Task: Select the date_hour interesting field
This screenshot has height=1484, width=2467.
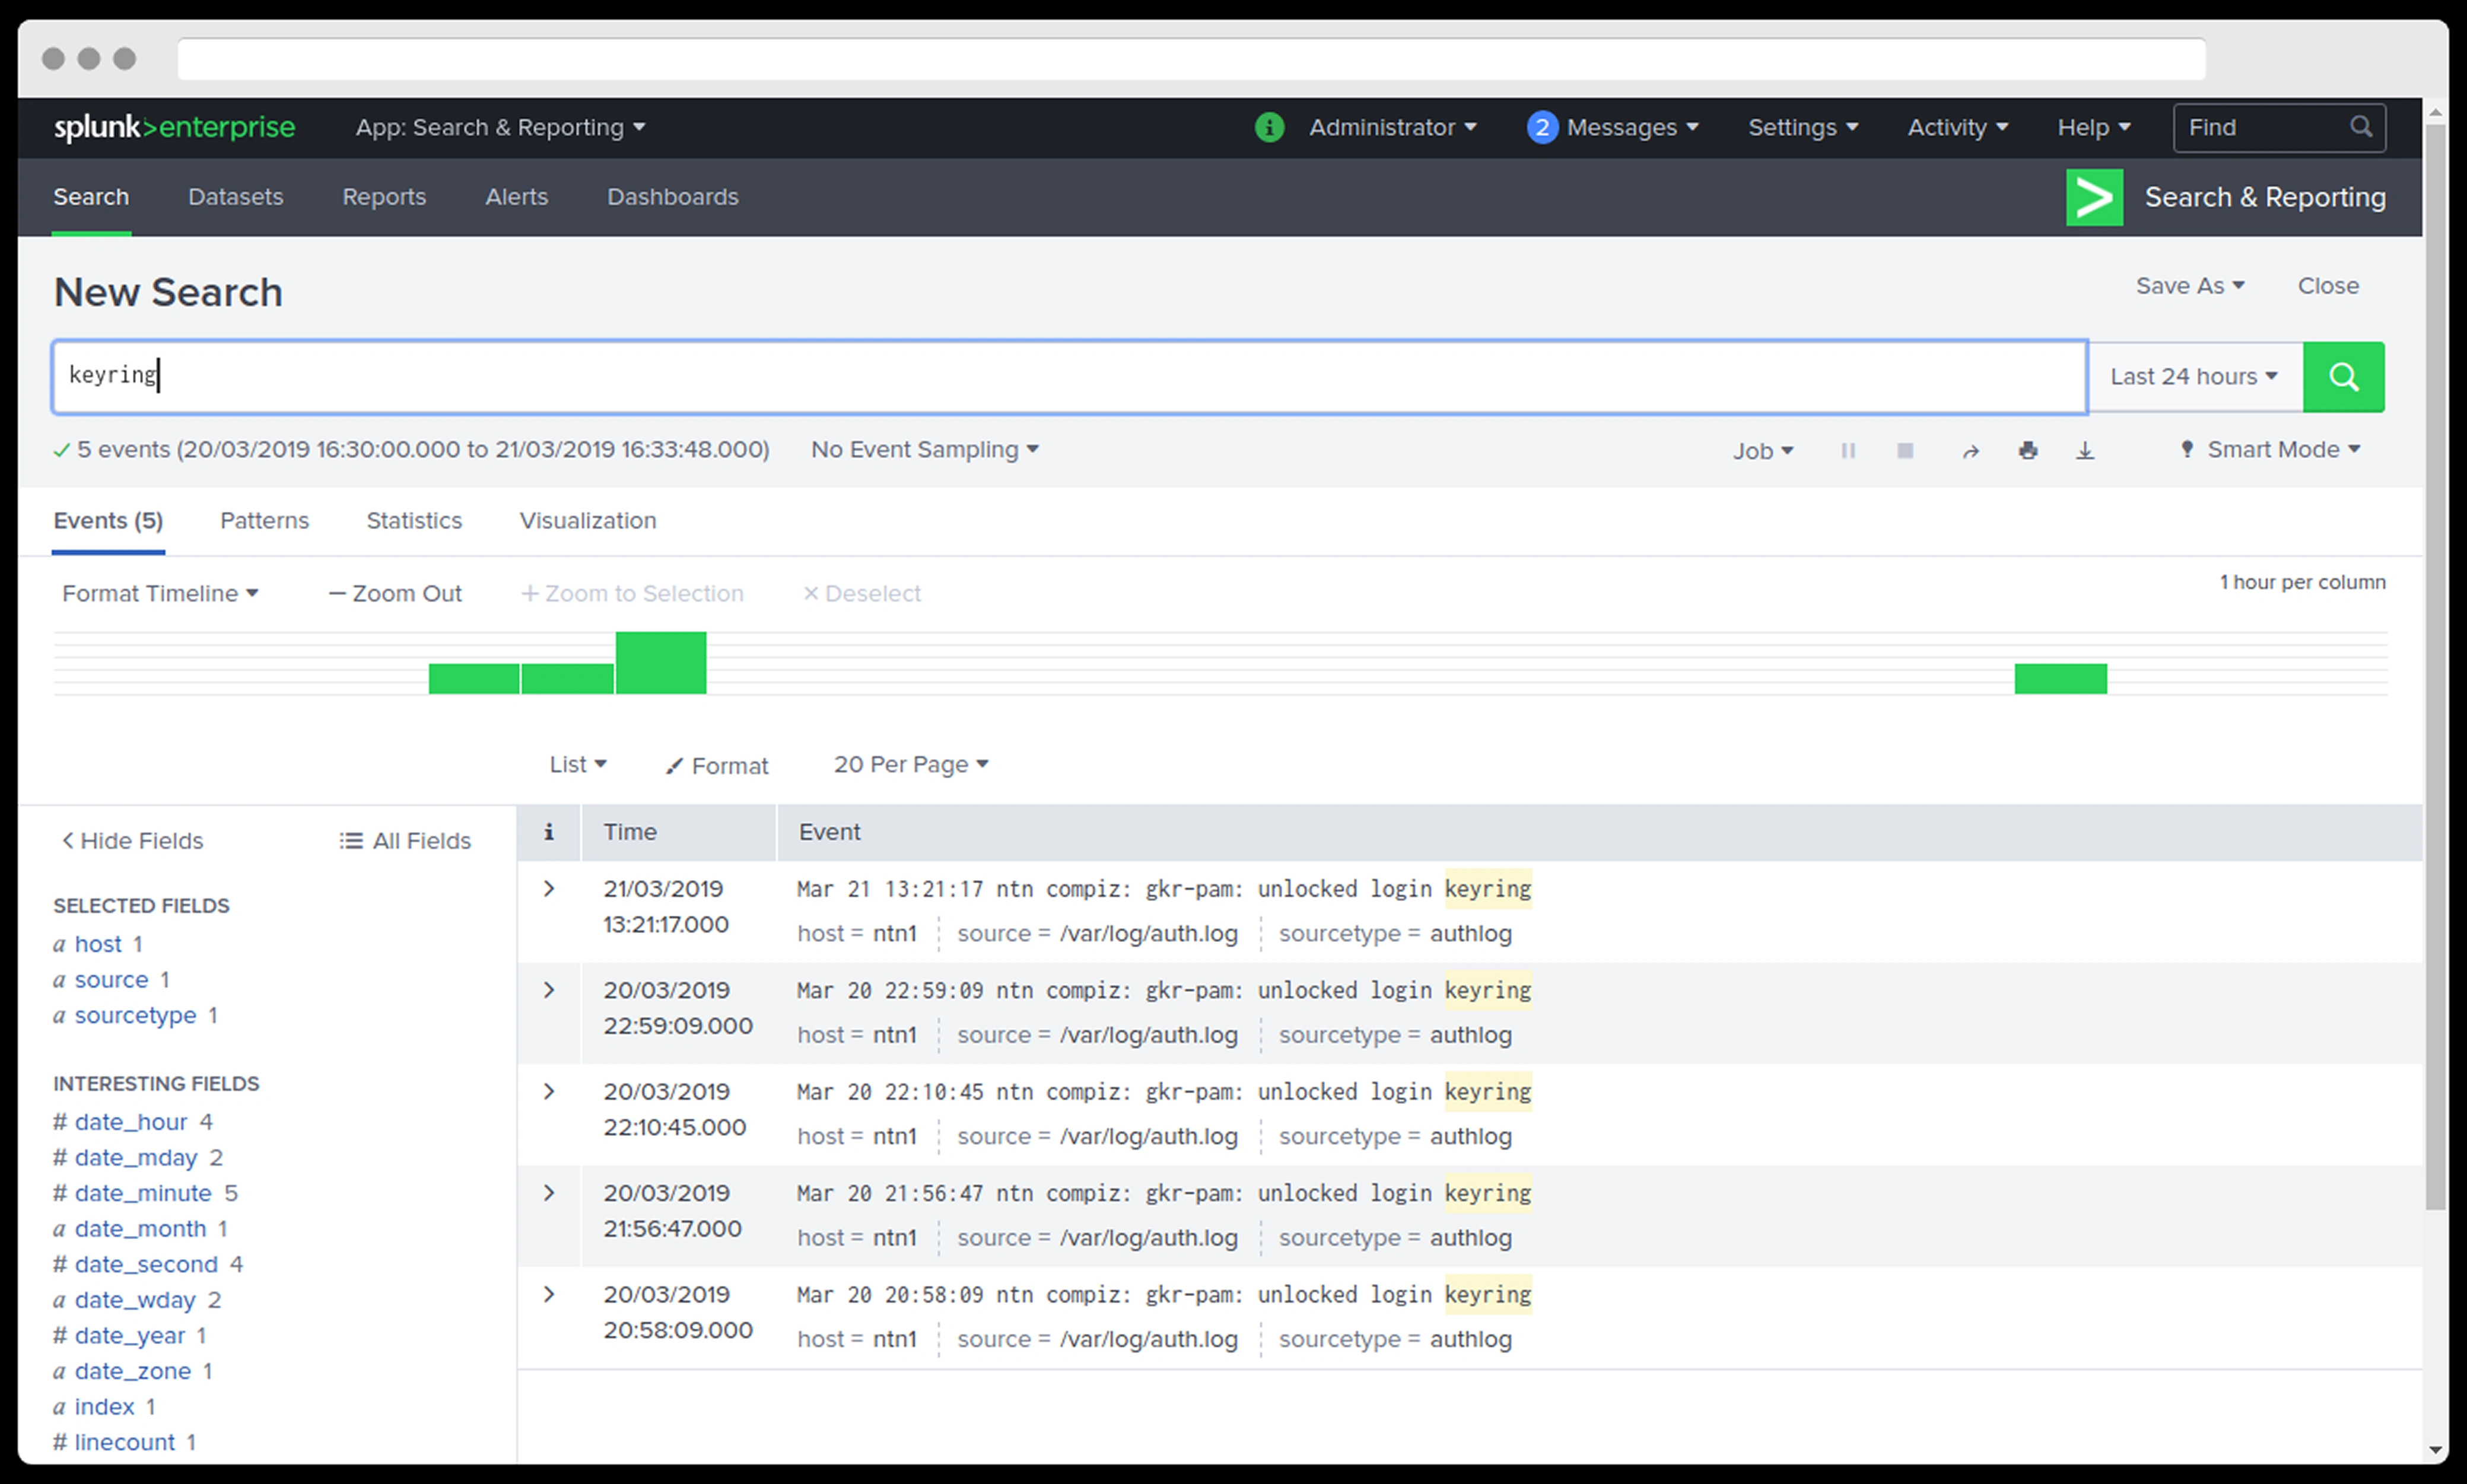Action: coord(131,1122)
